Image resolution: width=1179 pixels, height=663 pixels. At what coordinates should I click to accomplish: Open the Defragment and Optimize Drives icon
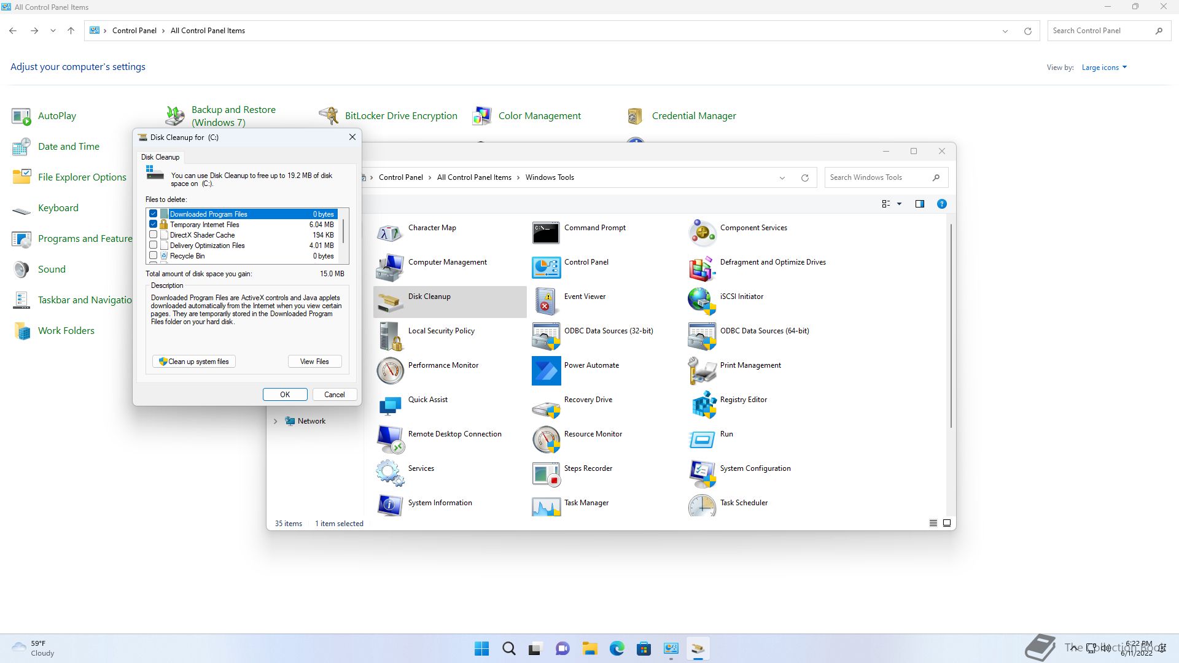click(x=702, y=268)
